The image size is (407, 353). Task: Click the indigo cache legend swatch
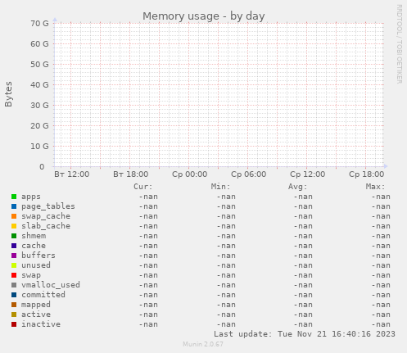tap(14, 246)
